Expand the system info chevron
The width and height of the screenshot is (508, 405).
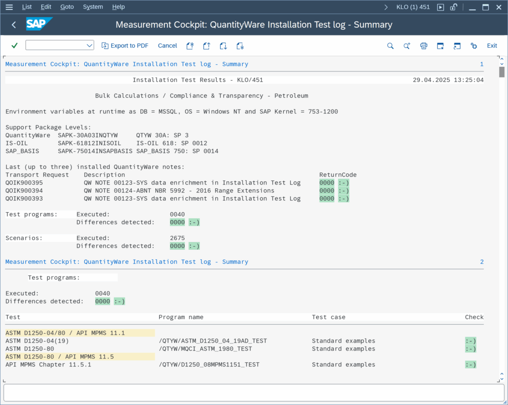(x=386, y=7)
